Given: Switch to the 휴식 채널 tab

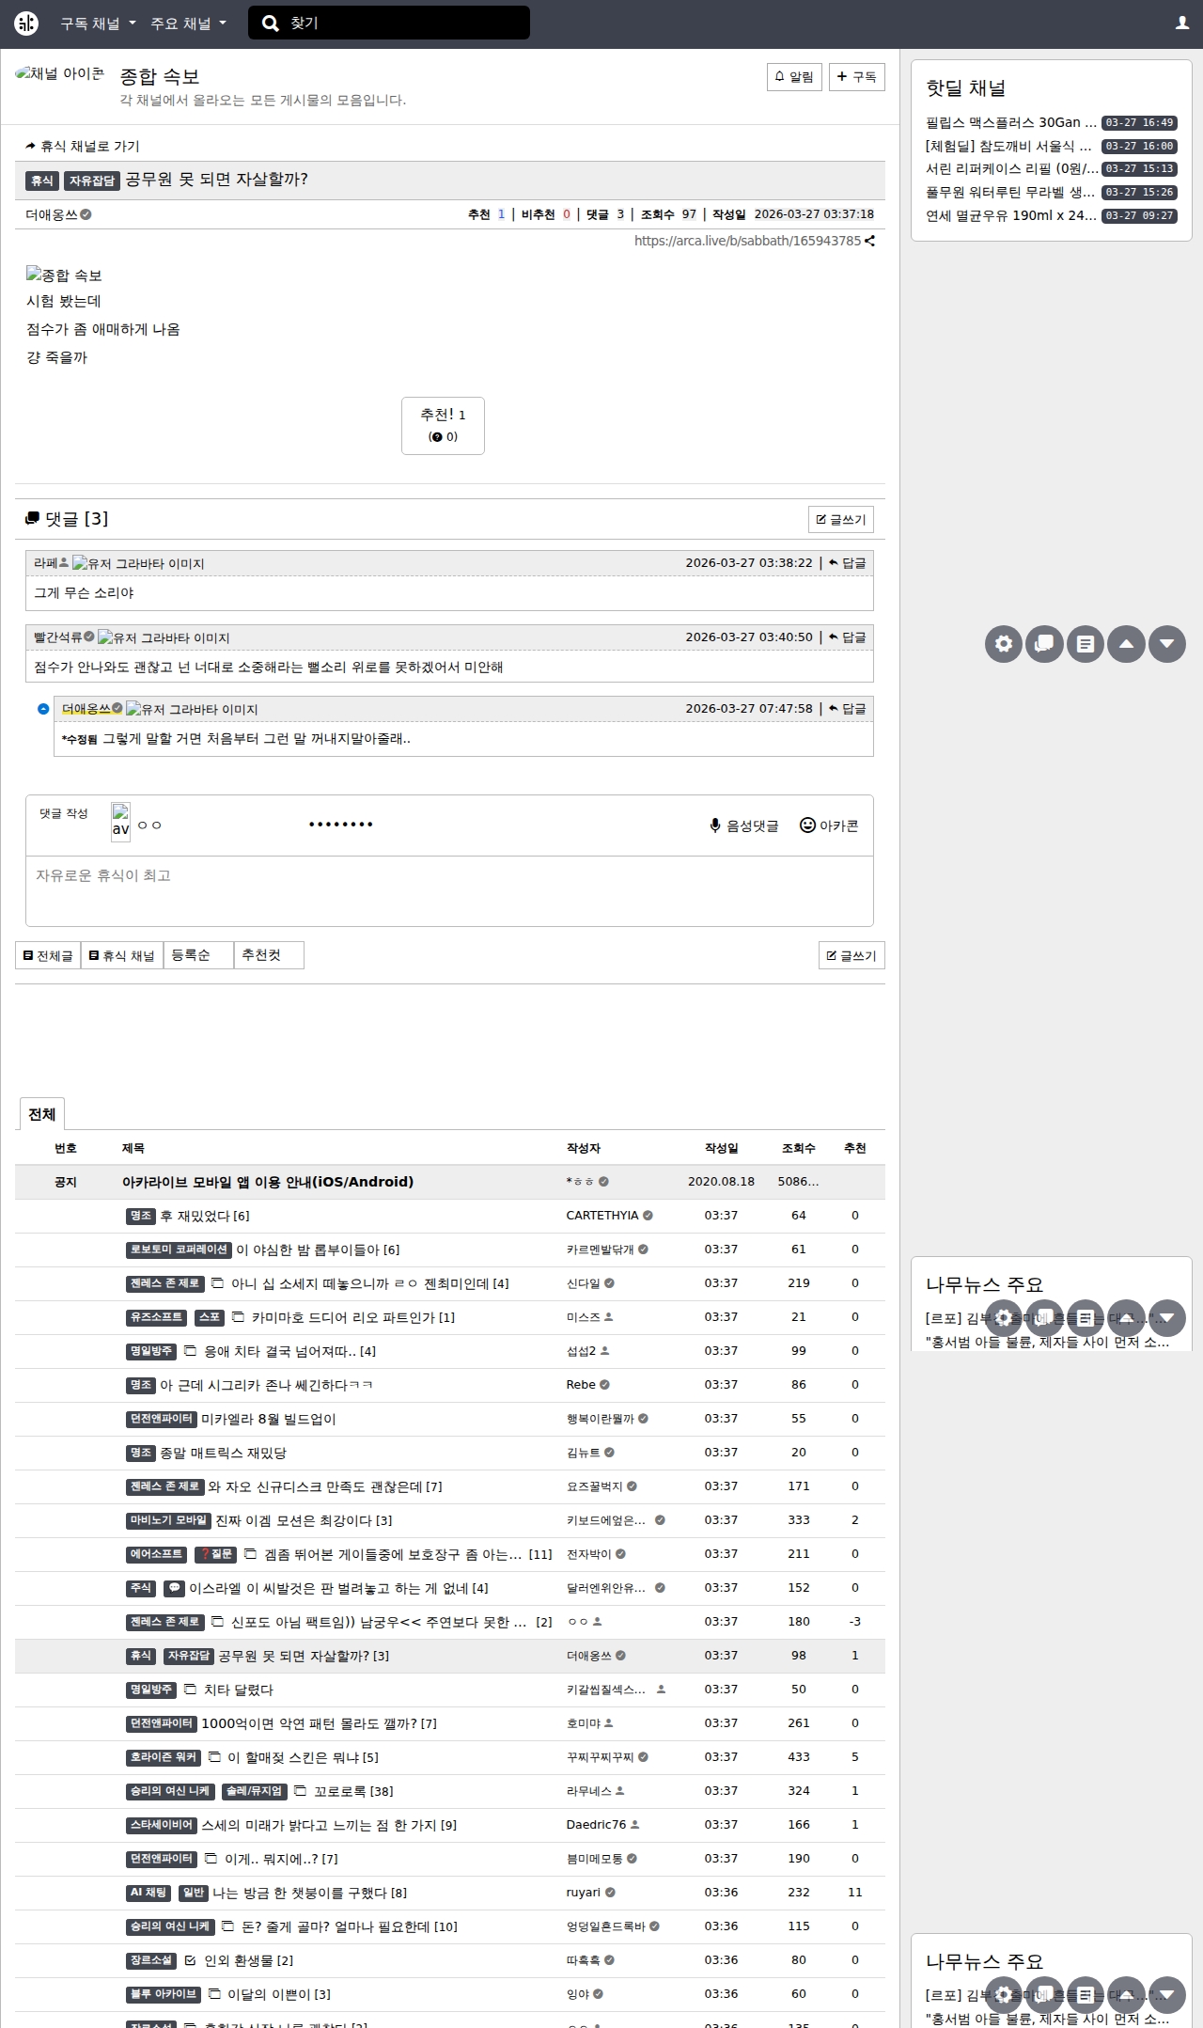Looking at the screenshot, I should pos(122,956).
